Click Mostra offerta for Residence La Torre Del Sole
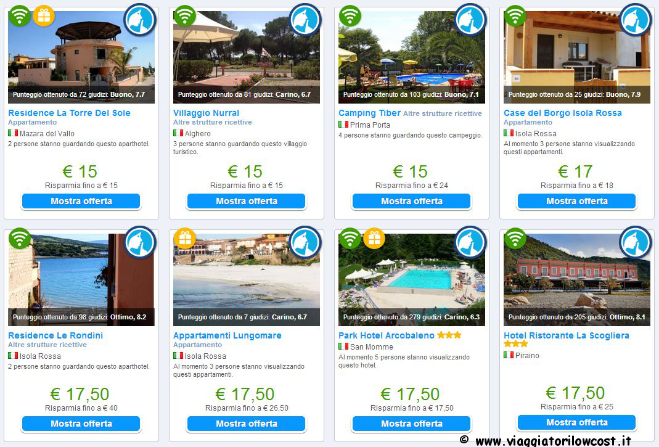Screen dimensions: 659x447 pyautogui.click(x=81, y=202)
